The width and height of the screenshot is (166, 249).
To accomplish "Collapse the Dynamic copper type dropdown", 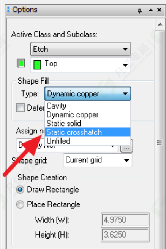I will tap(88, 94).
